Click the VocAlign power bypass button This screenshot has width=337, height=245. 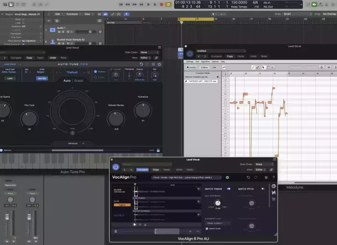[x=116, y=167]
